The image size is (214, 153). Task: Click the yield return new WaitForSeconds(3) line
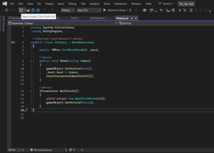point(76,99)
